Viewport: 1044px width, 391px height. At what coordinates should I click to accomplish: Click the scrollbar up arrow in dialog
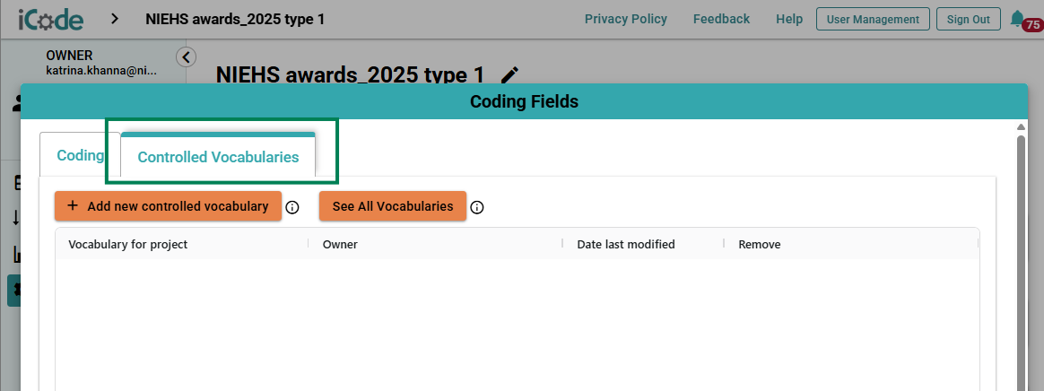click(1021, 126)
